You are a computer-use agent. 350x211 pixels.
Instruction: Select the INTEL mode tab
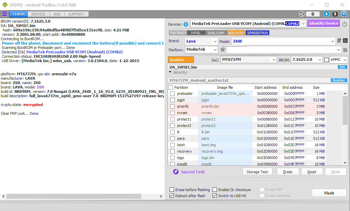coord(196,33)
